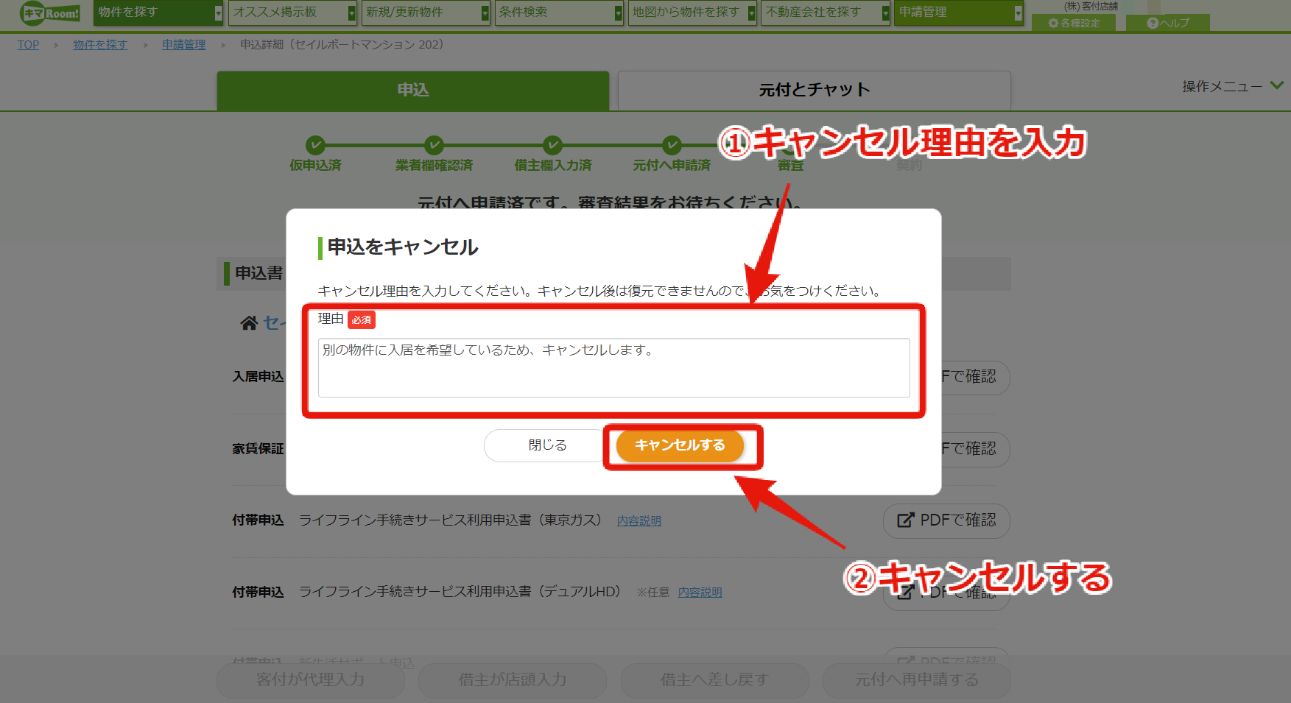
Task: Open 各種設定 settings button
Action: 1074,23
